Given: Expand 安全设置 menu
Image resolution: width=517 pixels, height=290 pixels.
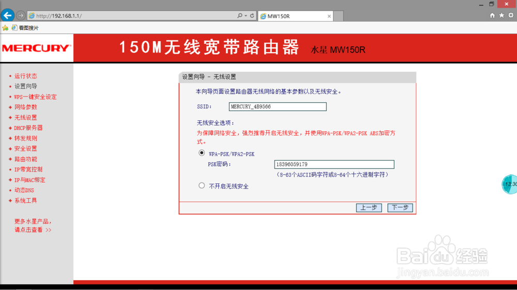Looking at the screenshot, I should (25, 149).
